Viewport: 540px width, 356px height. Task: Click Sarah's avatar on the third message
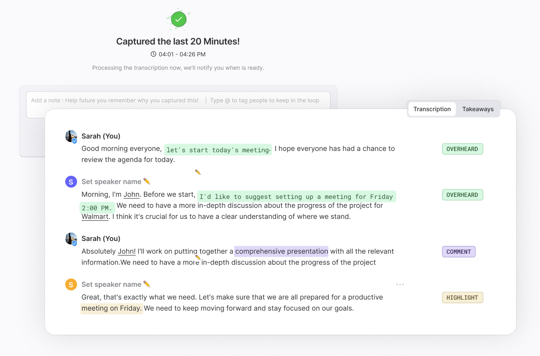pyautogui.click(x=71, y=239)
